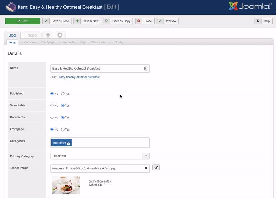
Task: Set Searchable to No
Action: click(x=52, y=106)
